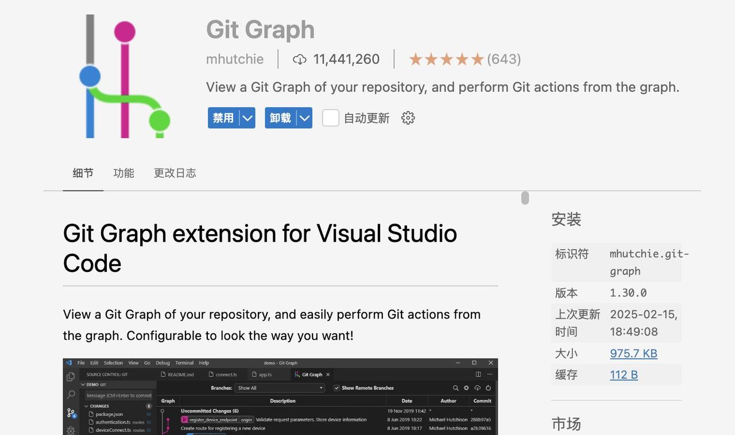Click the 975.7 KB size link

[x=633, y=354]
